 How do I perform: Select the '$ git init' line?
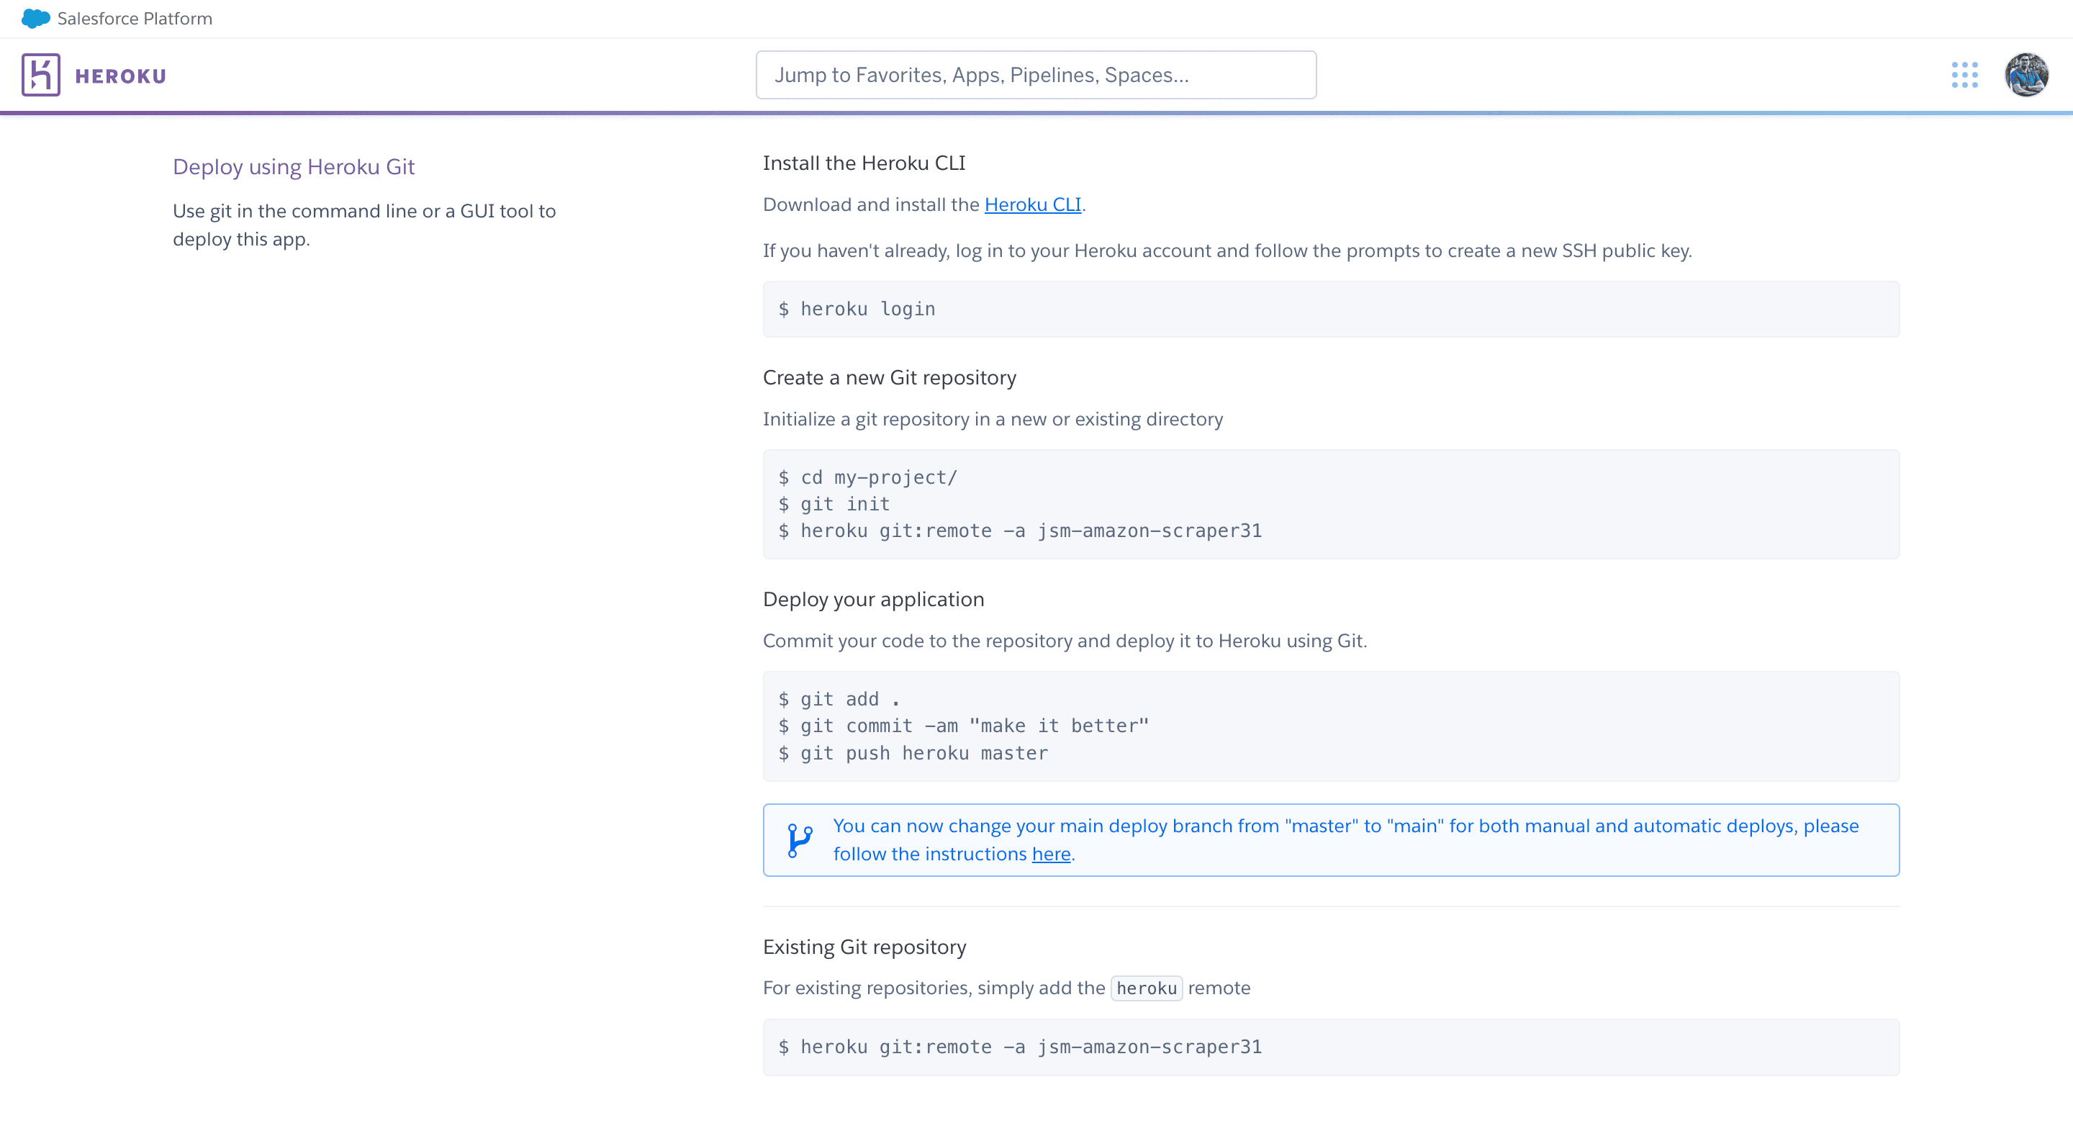[x=834, y=504]
